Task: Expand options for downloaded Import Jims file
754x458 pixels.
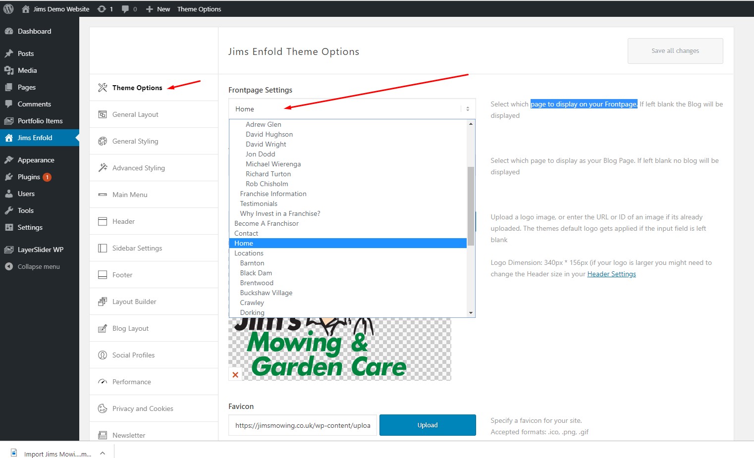Action: [x=102, y=453]
